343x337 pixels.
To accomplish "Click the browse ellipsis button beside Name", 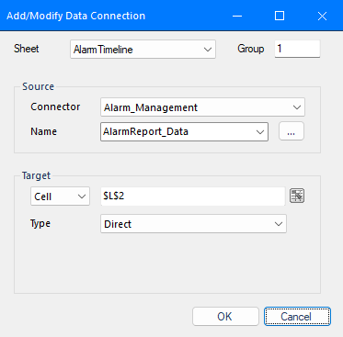I will click(x=292, y=131).
